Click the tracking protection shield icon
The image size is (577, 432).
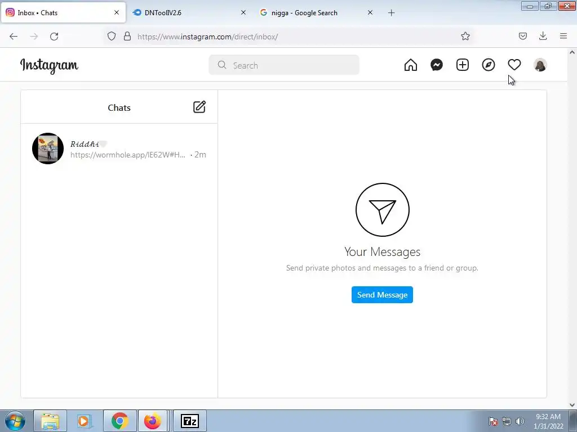coord(112,36)
